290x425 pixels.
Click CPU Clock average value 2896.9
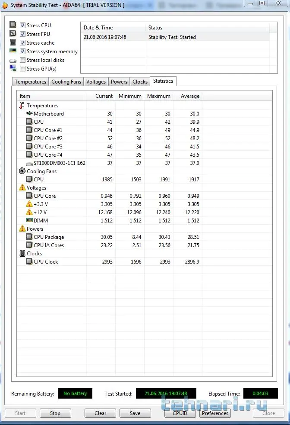[x=192, y=261]
